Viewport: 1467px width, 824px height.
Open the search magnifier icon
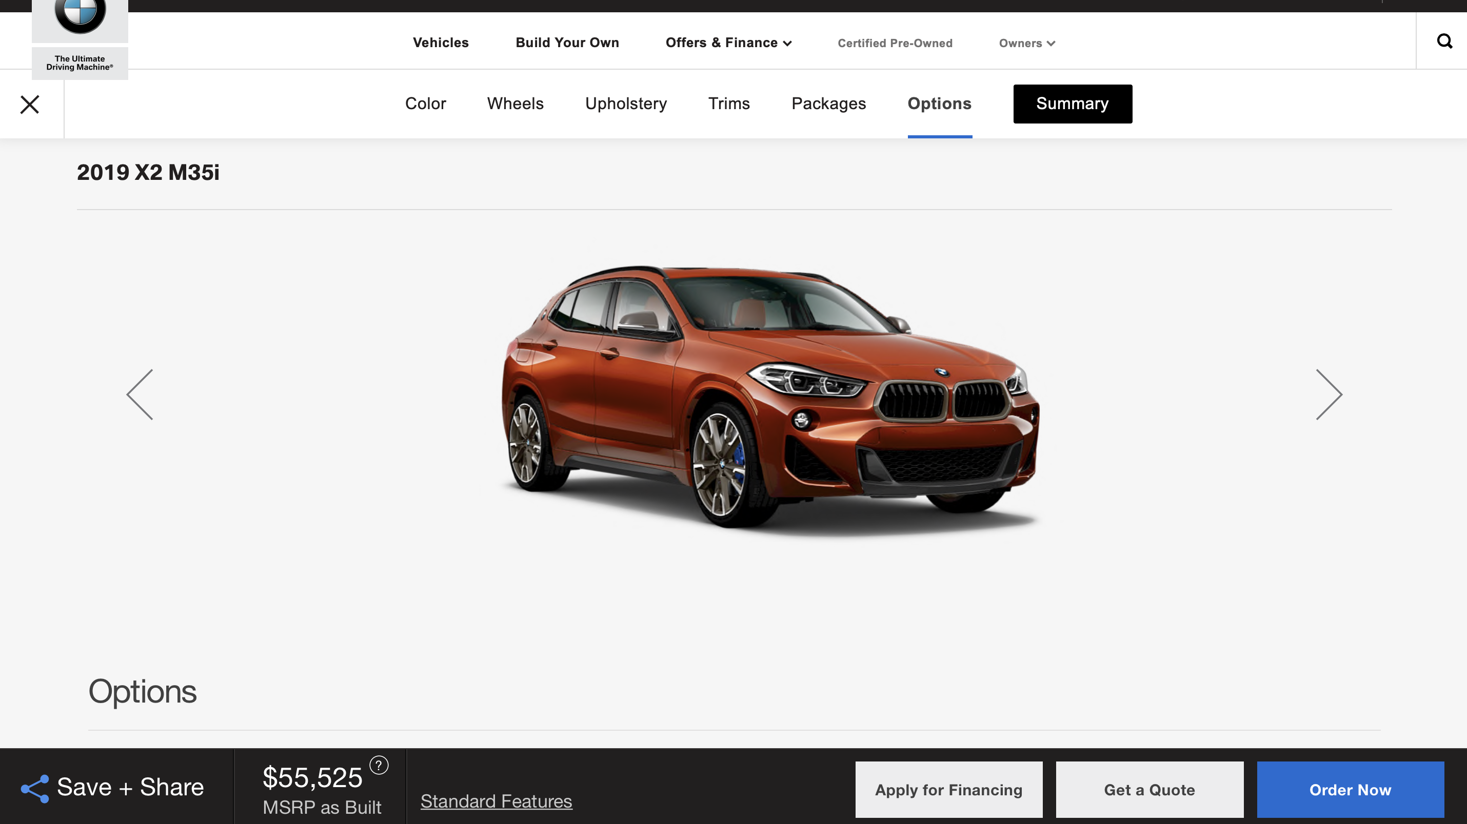coord(1444,41)
